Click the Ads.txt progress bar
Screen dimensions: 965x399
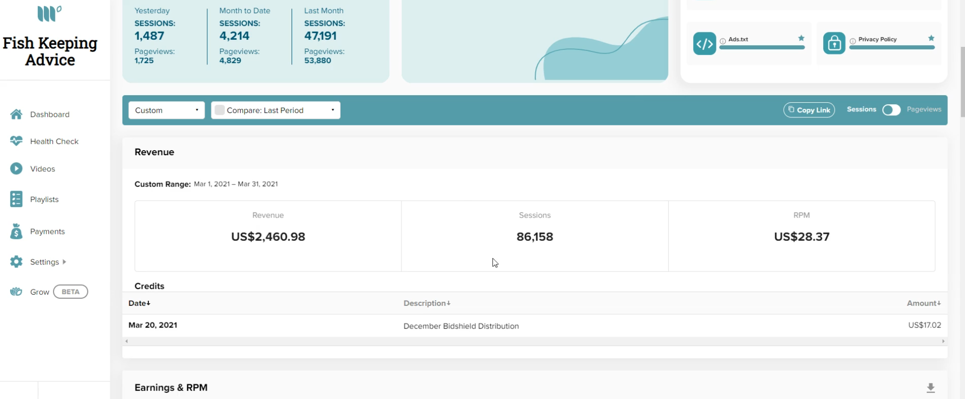762,47
